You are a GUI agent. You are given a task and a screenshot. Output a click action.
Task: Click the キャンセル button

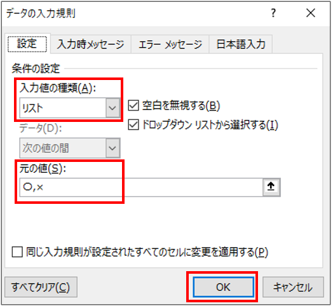[x=293, y=287]
